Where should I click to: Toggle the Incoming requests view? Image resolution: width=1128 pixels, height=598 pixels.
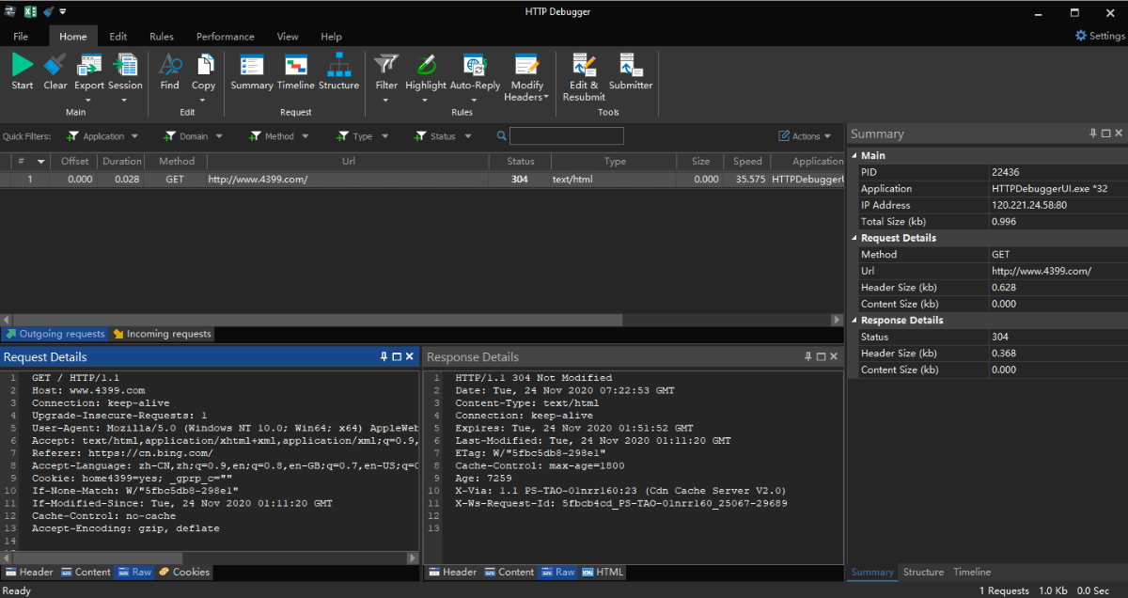click(162, 334)
